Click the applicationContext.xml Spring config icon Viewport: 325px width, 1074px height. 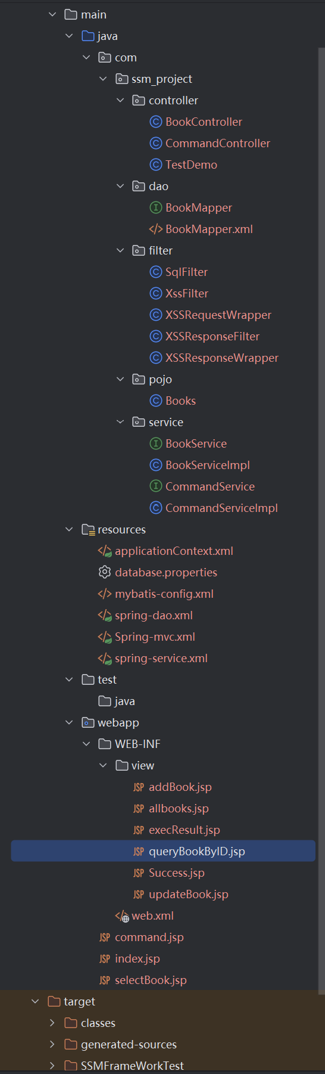tap(105, 551)
